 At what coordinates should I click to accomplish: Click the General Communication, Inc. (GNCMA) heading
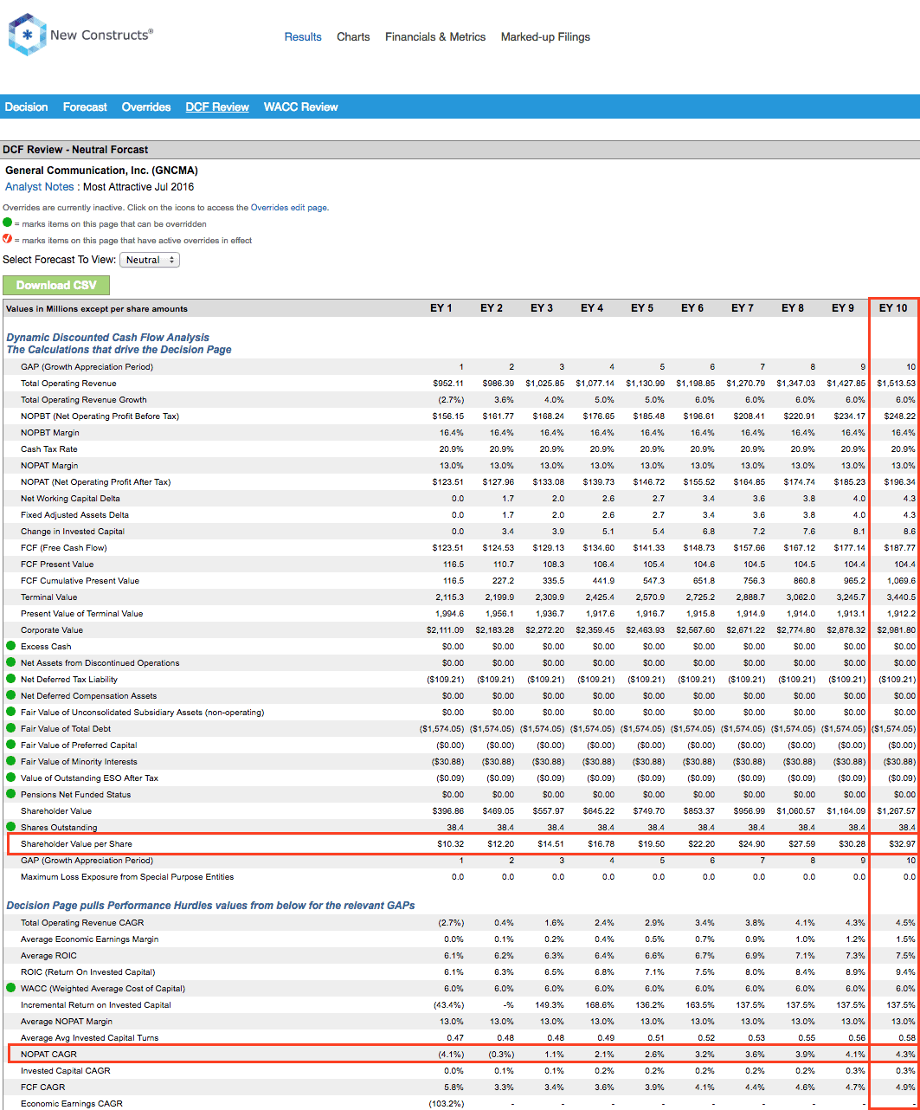(101, 171)
